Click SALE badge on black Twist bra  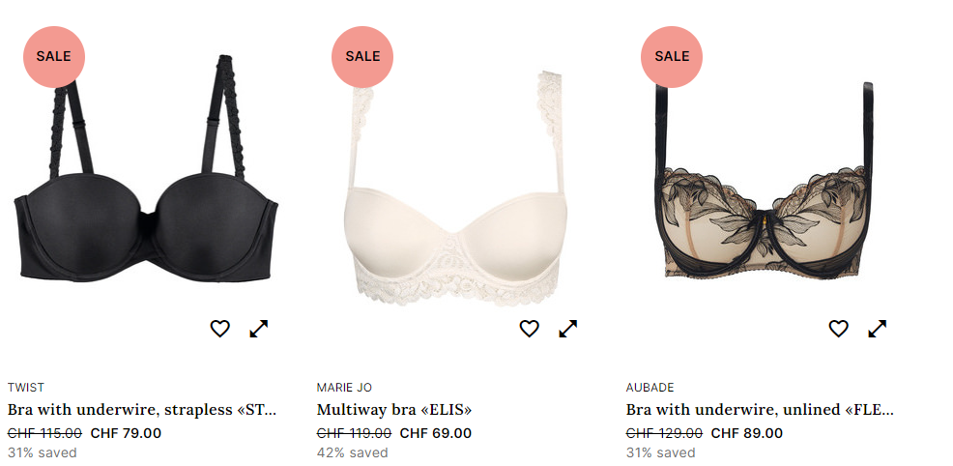tap(54, 56)
